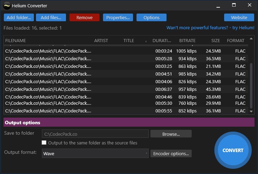
Task: Maximize the Helium Converter window
Action: (x=234, y=5)
